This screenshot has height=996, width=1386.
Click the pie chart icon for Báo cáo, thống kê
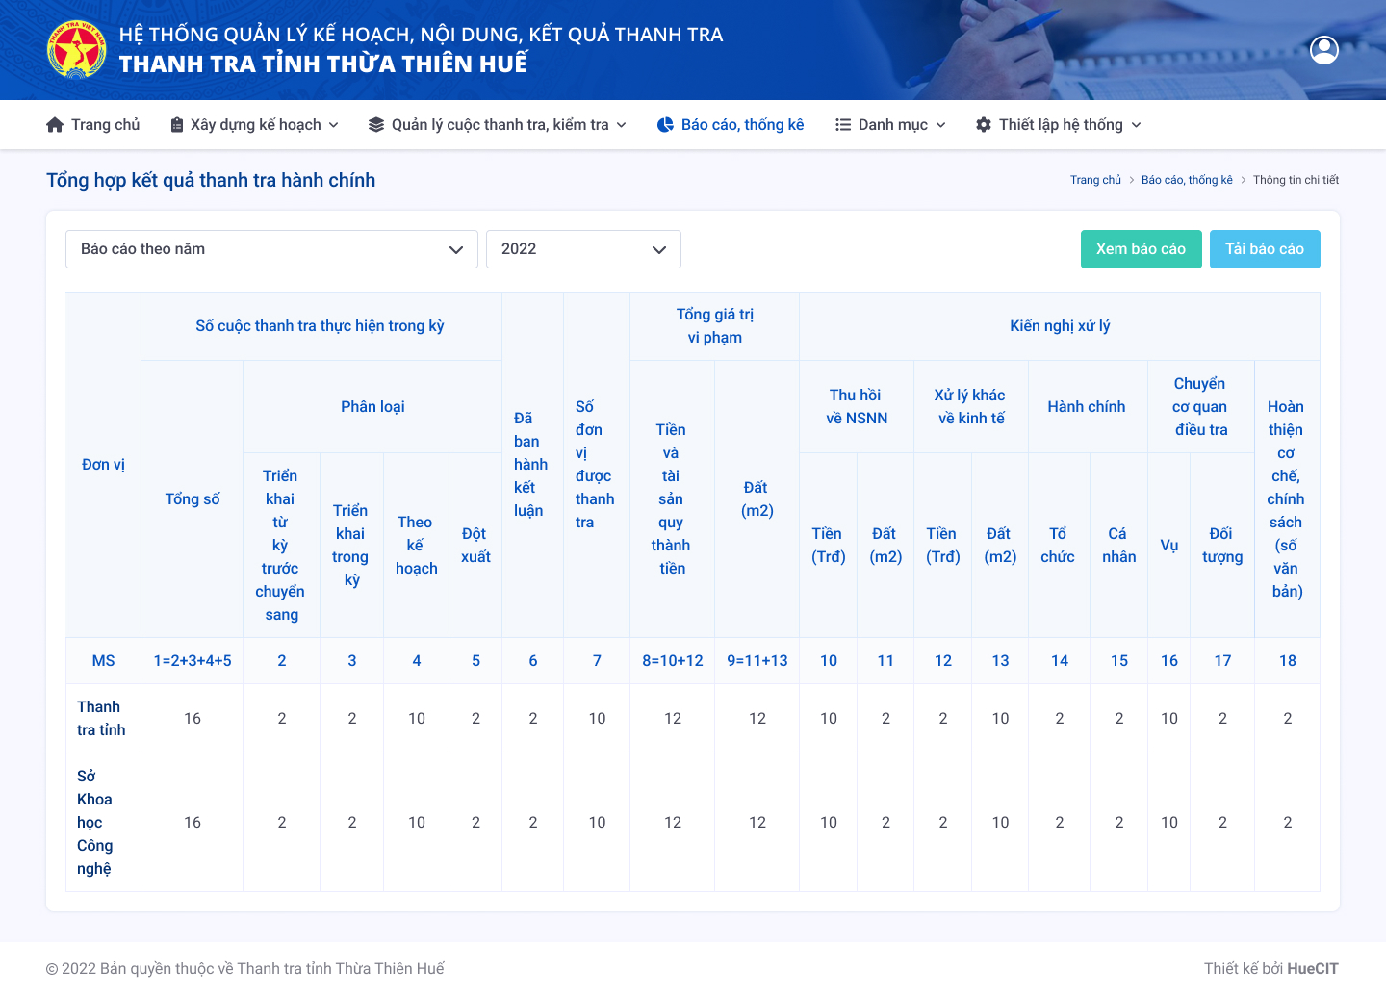pyautogui.click(x=665, y=125)
